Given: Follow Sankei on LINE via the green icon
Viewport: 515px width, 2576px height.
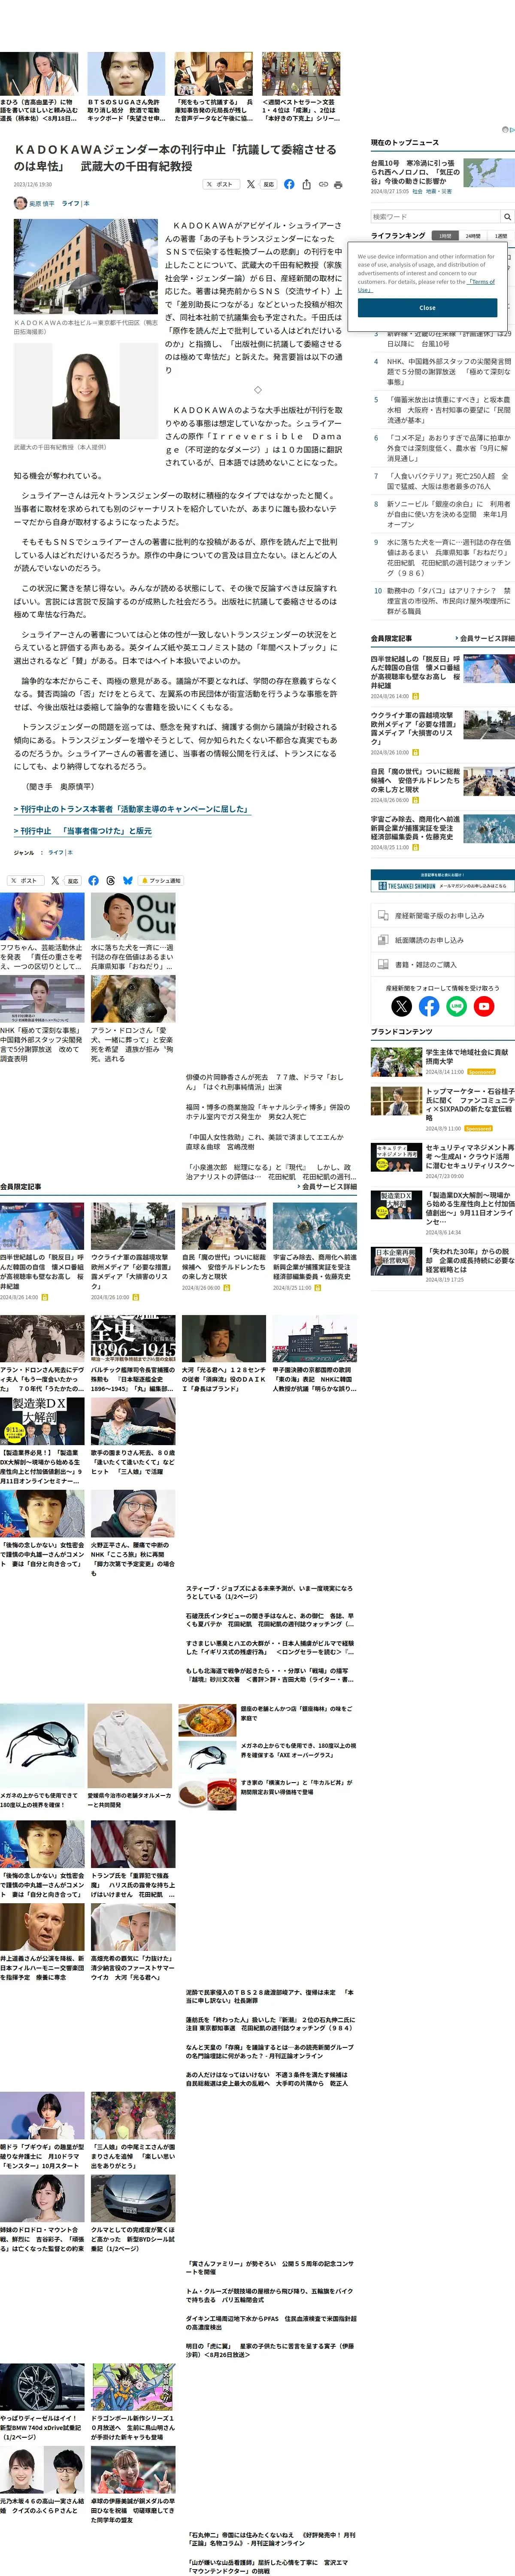Looking at the screenshot, I should click(x=456, y=1006).
